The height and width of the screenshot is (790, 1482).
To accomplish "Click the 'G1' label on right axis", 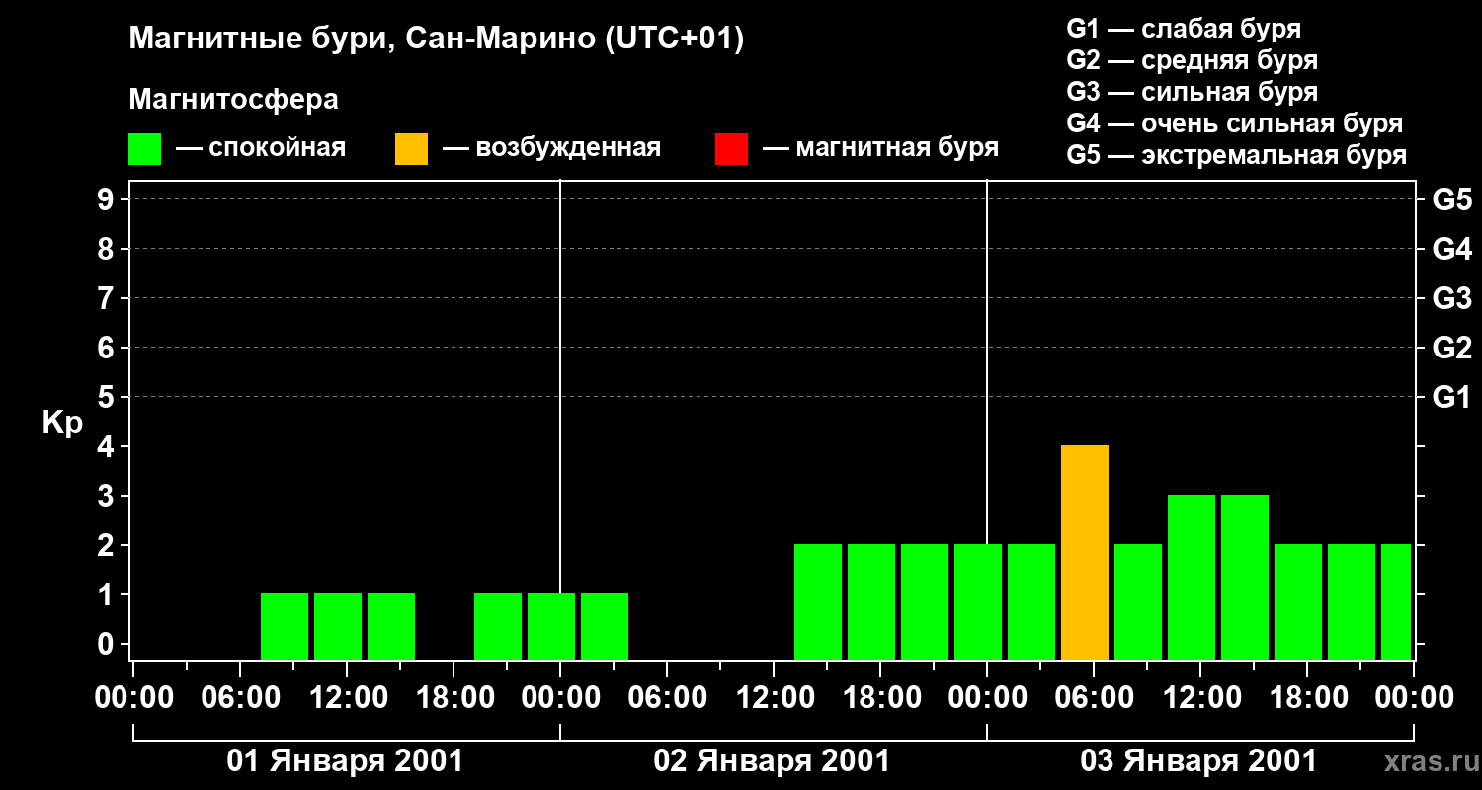I will 1452,397.
